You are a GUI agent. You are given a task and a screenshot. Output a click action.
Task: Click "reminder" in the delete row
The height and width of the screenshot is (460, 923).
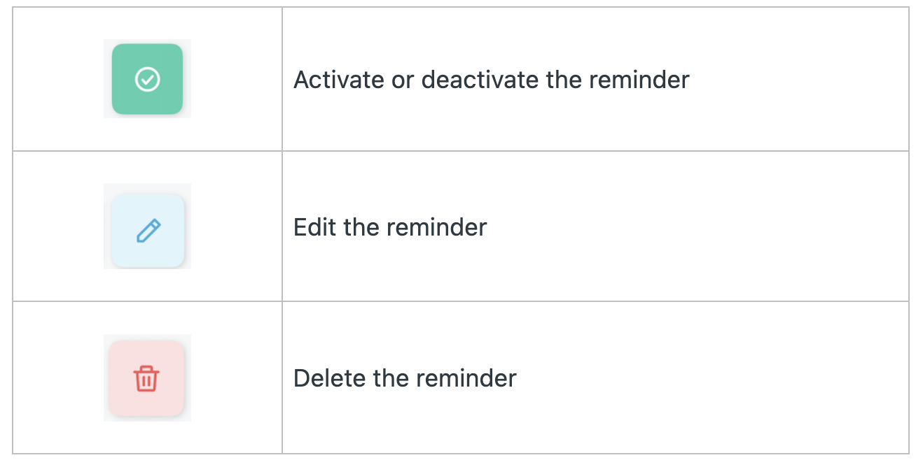(466, 378)
